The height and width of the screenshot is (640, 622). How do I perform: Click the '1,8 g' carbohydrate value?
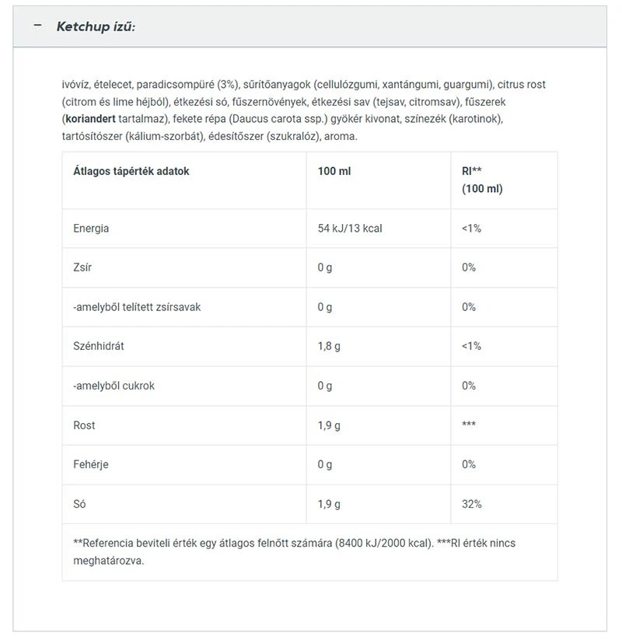click(329, 346)
